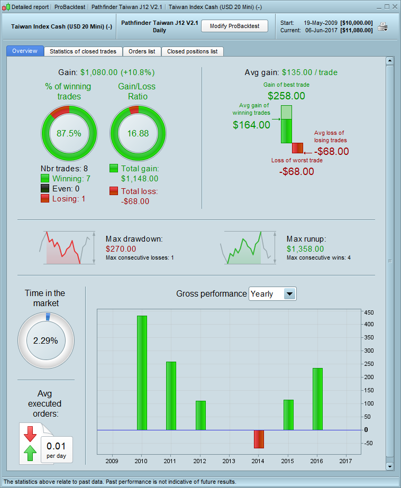Click the red Total loss legend square
Image resolution: width=401 pixels, height=488 pixels.
tap(114, 191)
